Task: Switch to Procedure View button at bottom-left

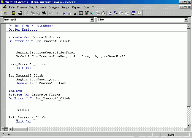Action: tap(3, 129)
